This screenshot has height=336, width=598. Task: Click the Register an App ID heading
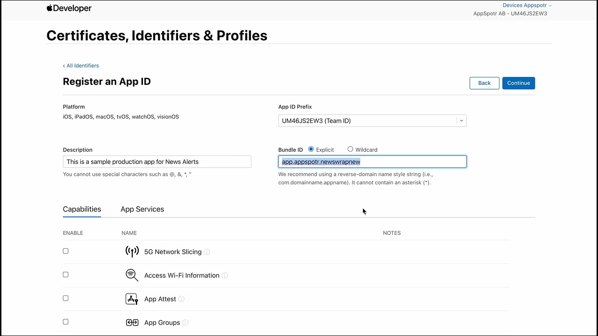(x=107, y=82)
